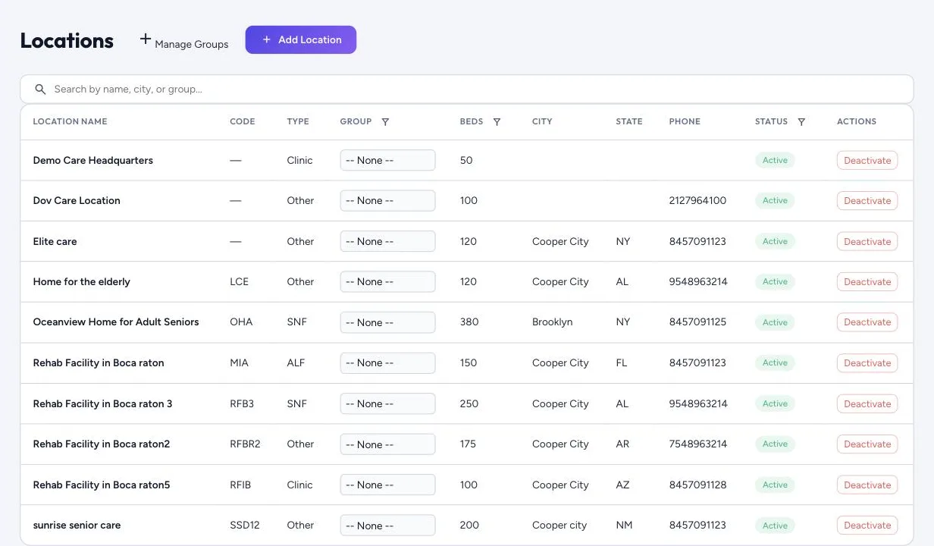Click the Locations page heading
Screen dimensions: 934x546
click(67, 40)
